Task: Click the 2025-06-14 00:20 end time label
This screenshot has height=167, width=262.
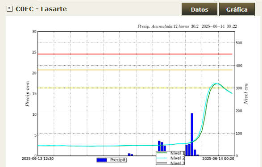Action: click(x=218, y=159)
